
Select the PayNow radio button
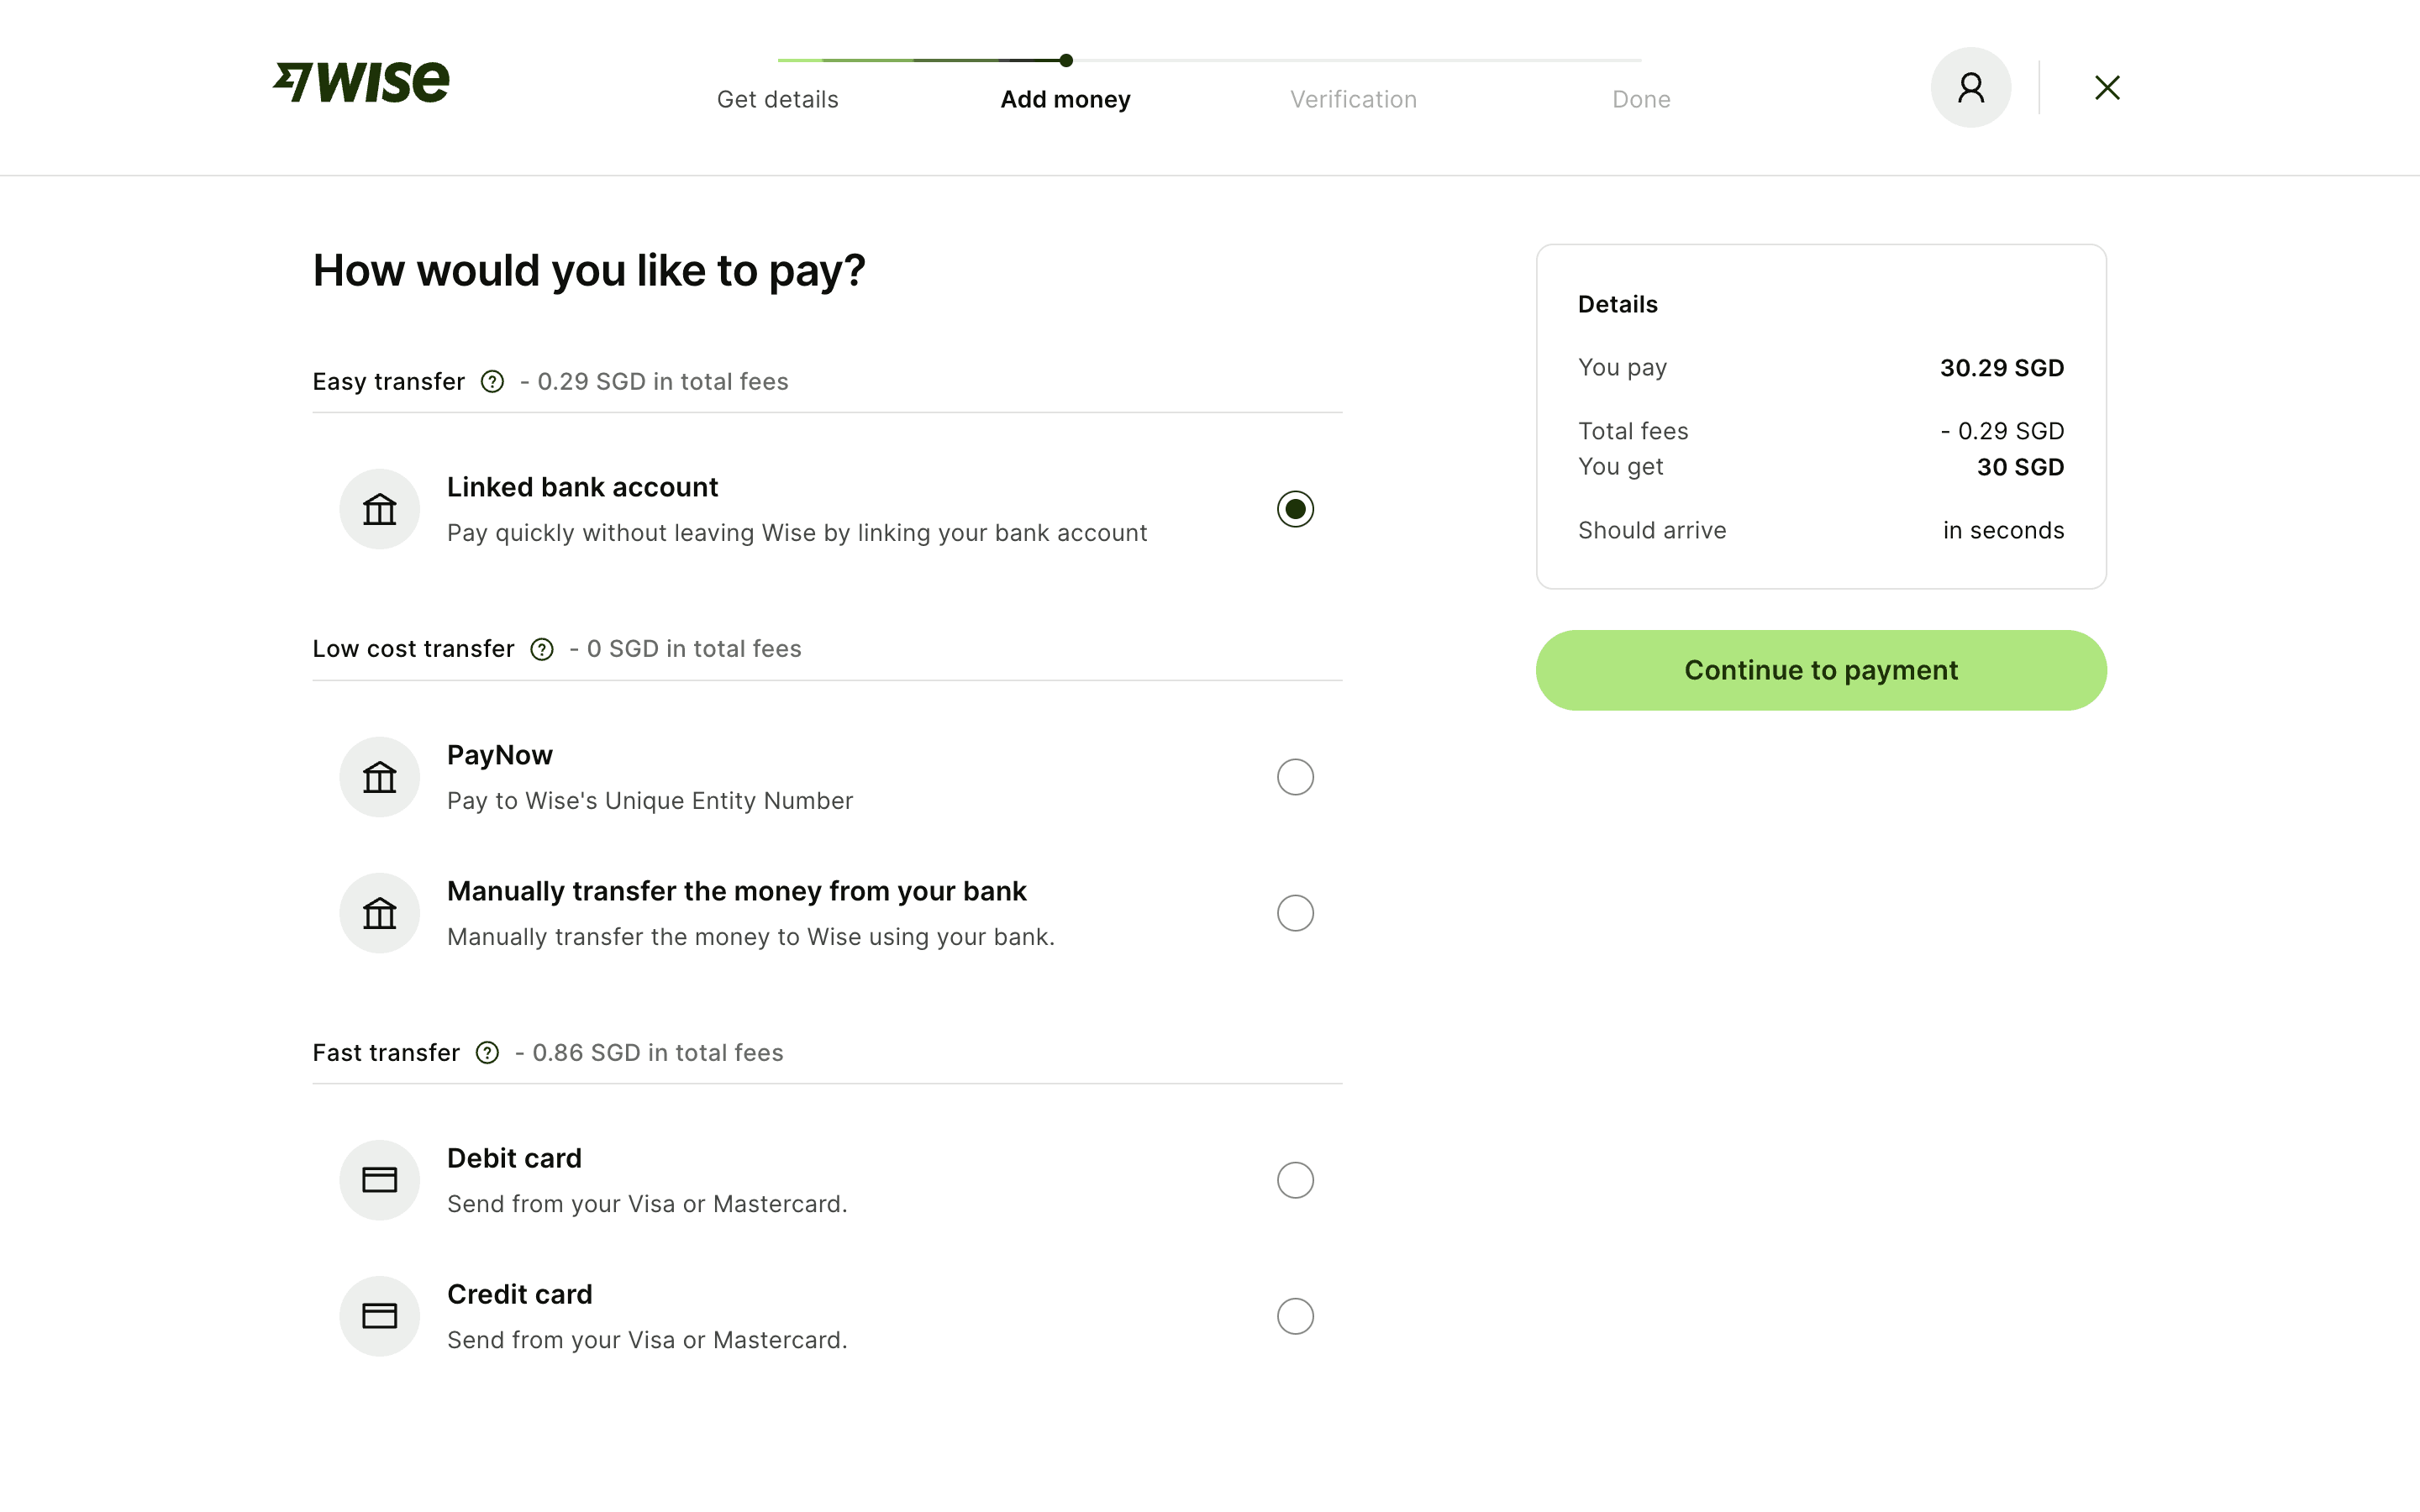coord(1295,777)
